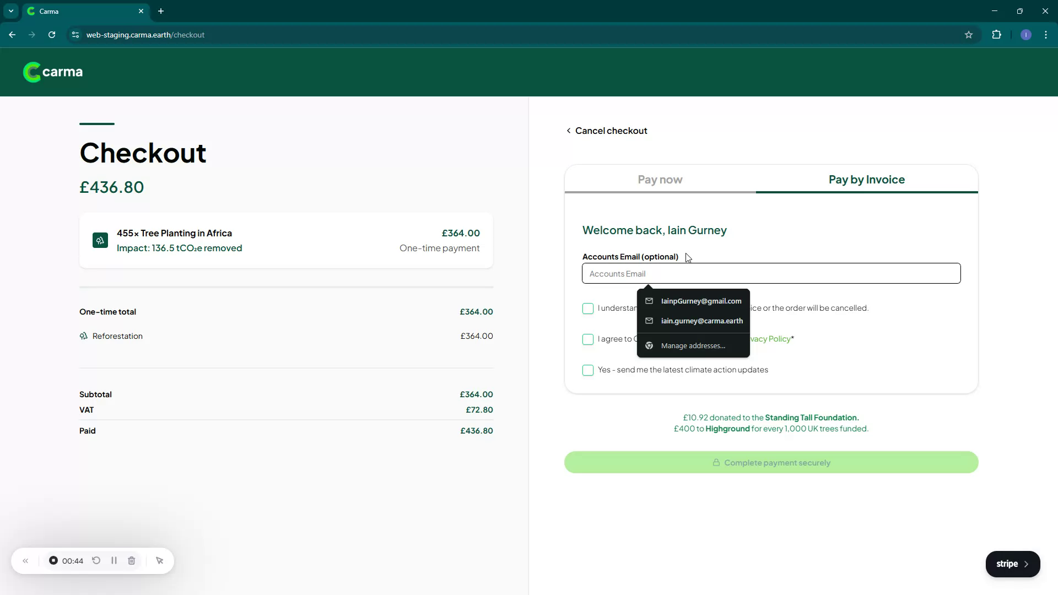The image size is (1058, 595).
Task: Enable climate action updates checkbox
Action: tap(587, 370)
